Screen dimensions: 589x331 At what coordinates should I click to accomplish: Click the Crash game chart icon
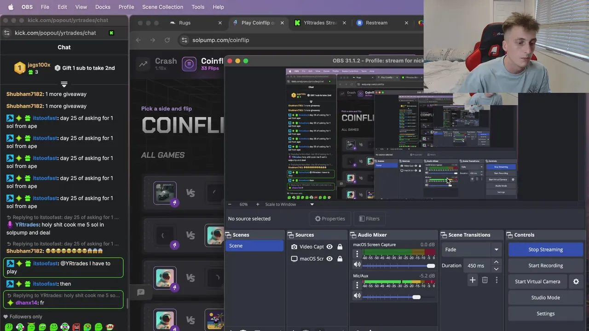[x=144, y=64]
